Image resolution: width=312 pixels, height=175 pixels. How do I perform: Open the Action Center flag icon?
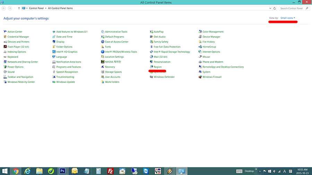5,31
